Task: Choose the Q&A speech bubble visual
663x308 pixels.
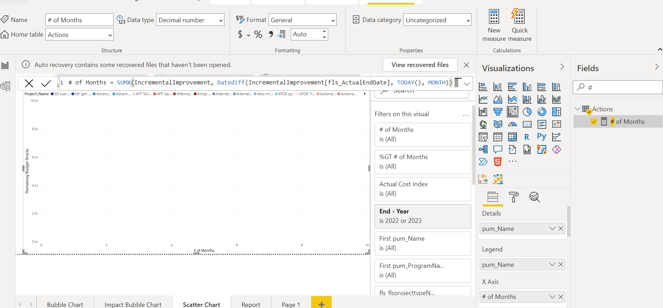Action: point(498,150)
